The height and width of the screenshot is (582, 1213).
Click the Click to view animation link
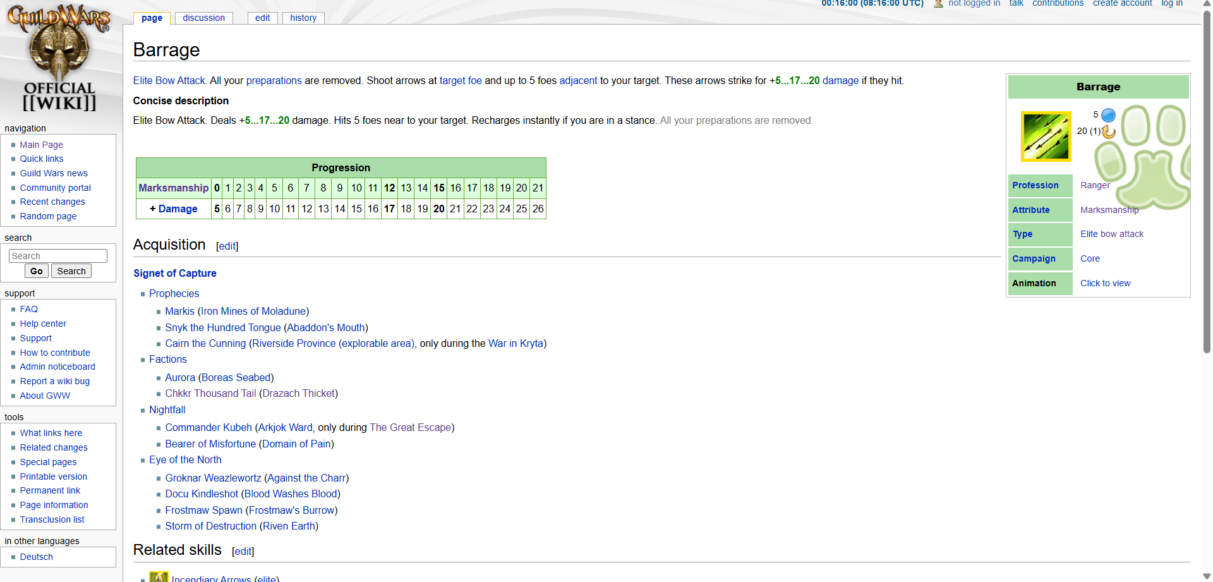pos(1105,283)
